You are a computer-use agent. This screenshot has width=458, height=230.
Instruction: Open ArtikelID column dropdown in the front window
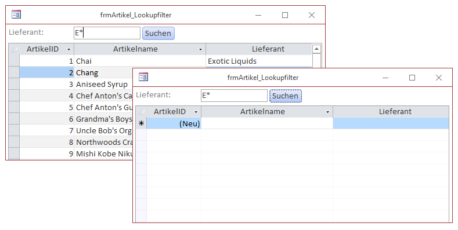196,112
